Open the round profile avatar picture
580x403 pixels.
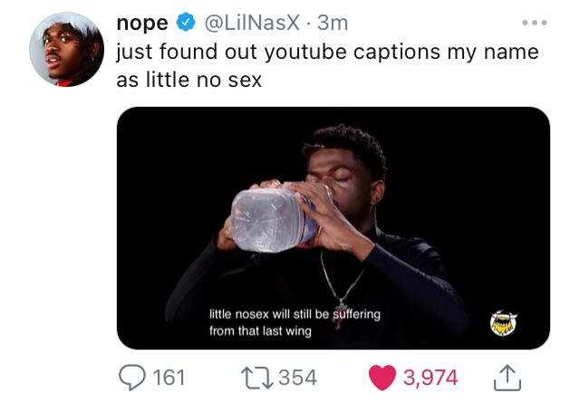(x=66, y=50)
